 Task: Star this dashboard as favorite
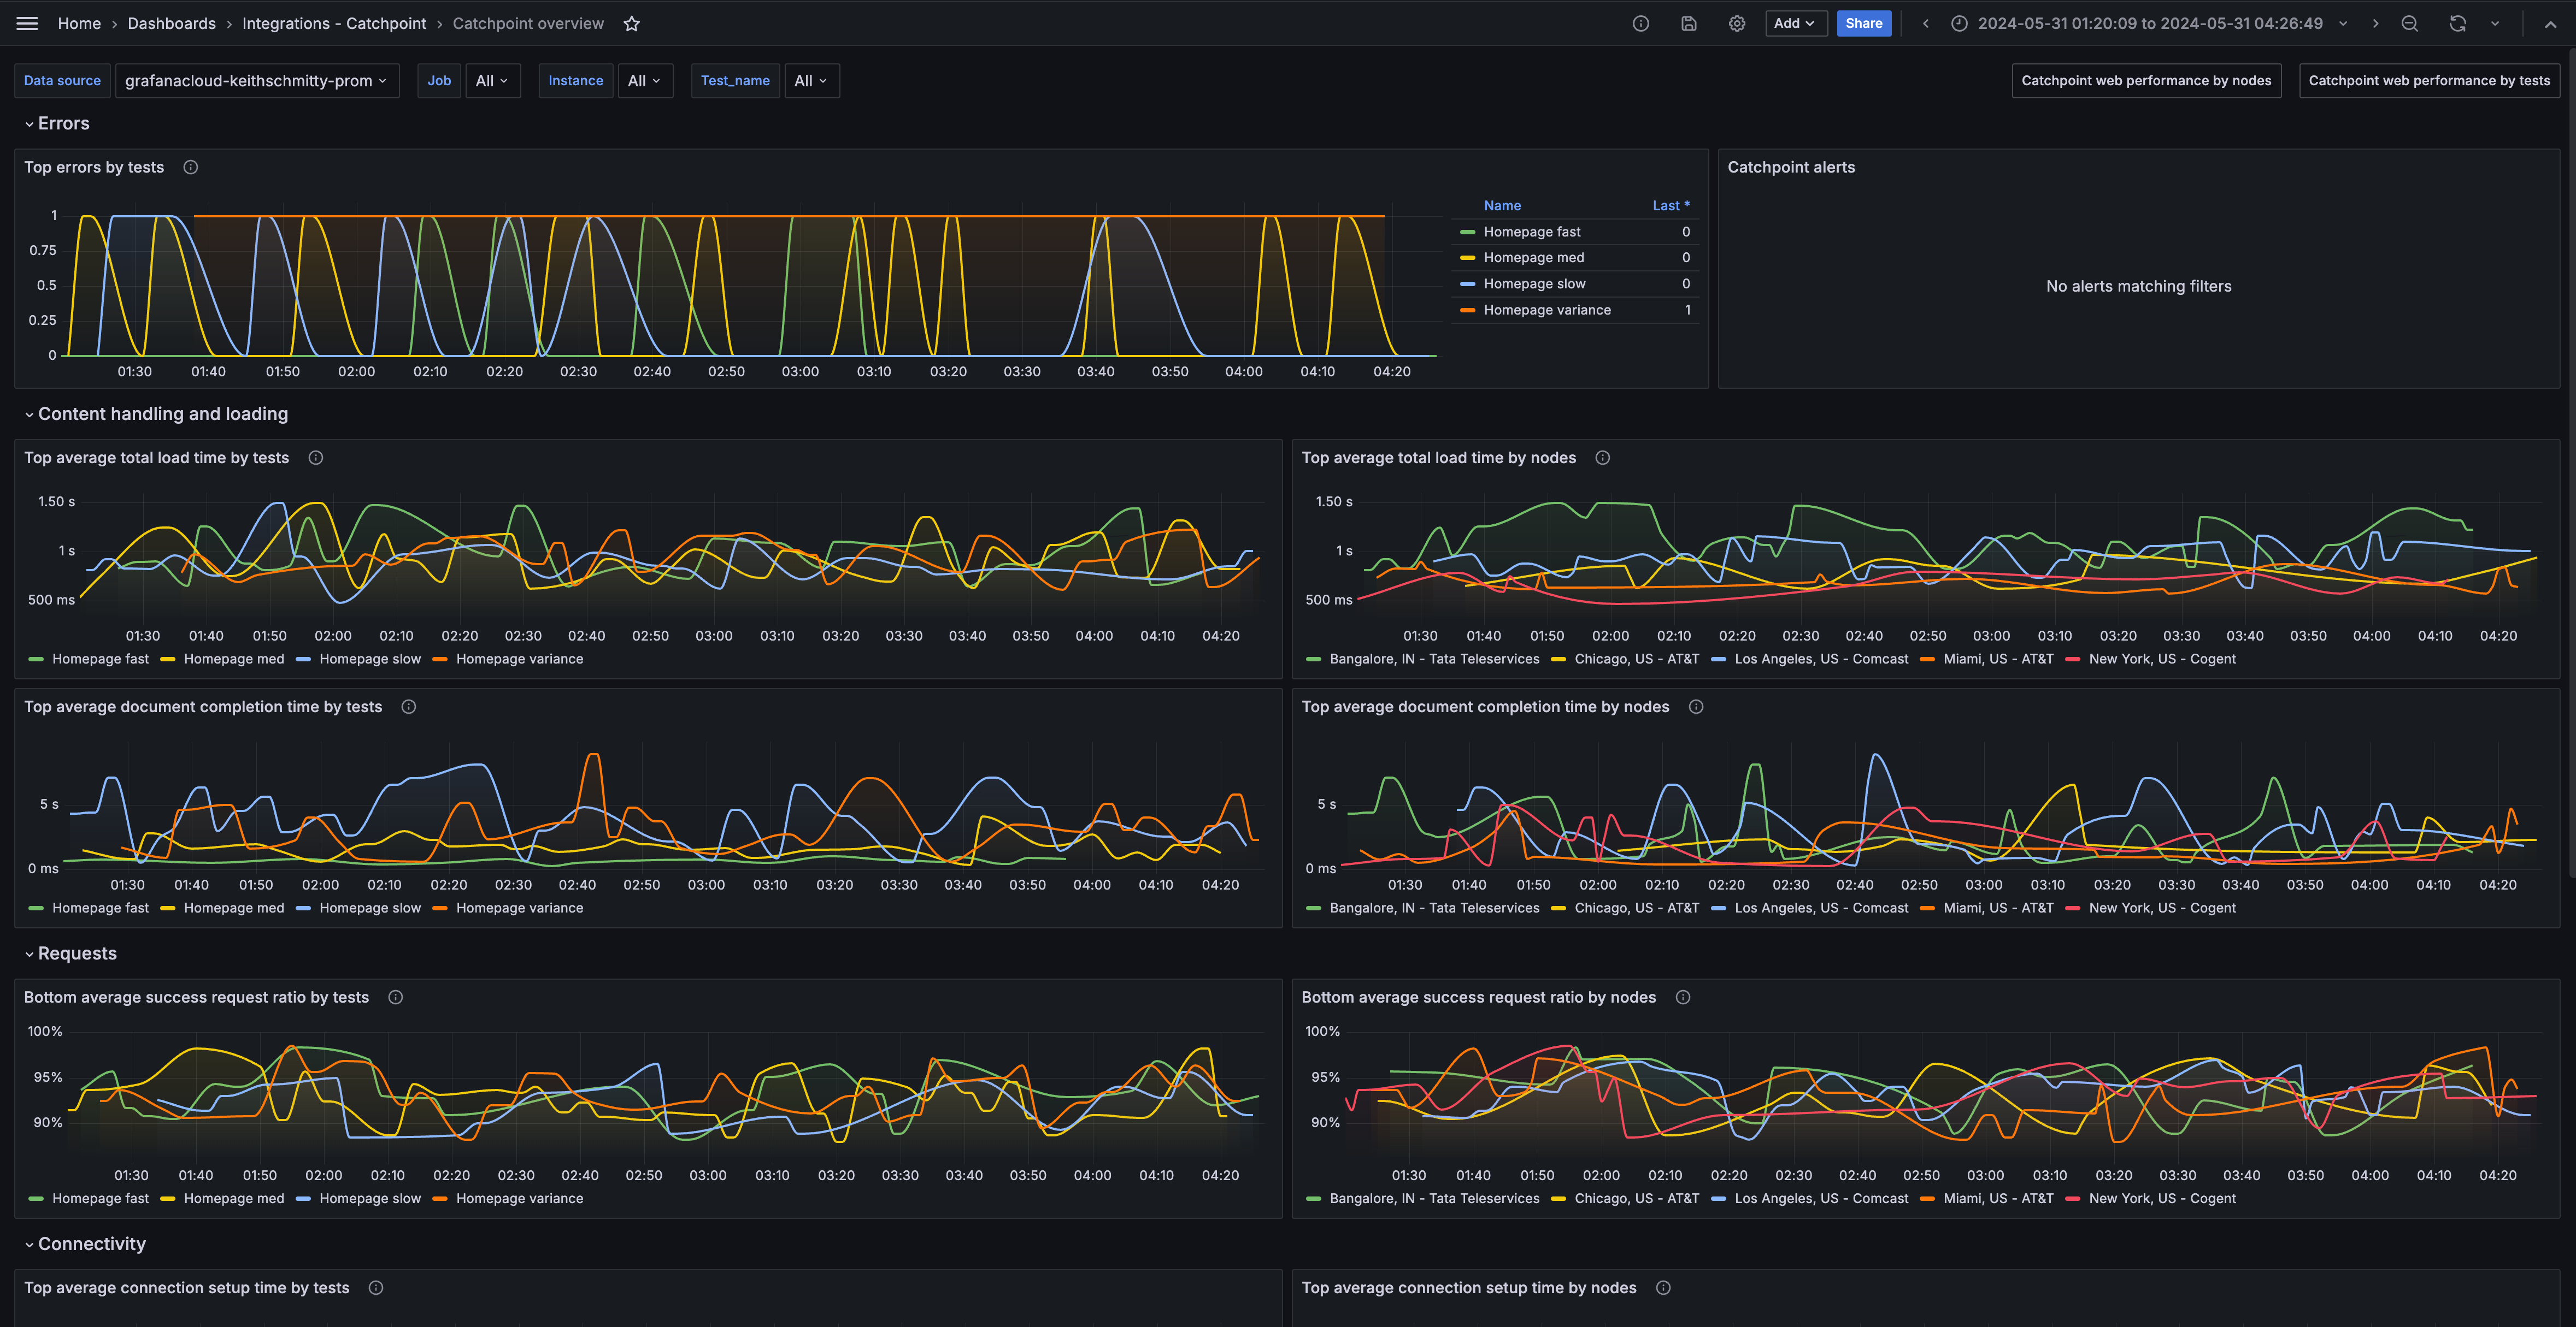[631, 23]
